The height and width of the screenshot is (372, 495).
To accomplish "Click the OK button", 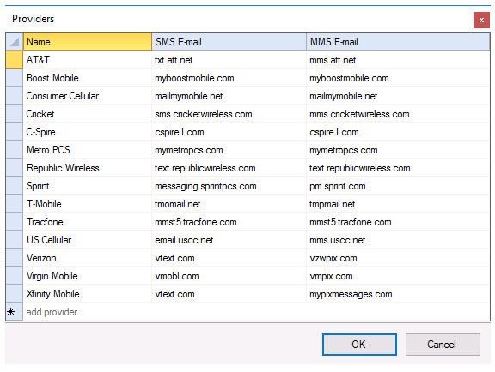I will point(359,345).
